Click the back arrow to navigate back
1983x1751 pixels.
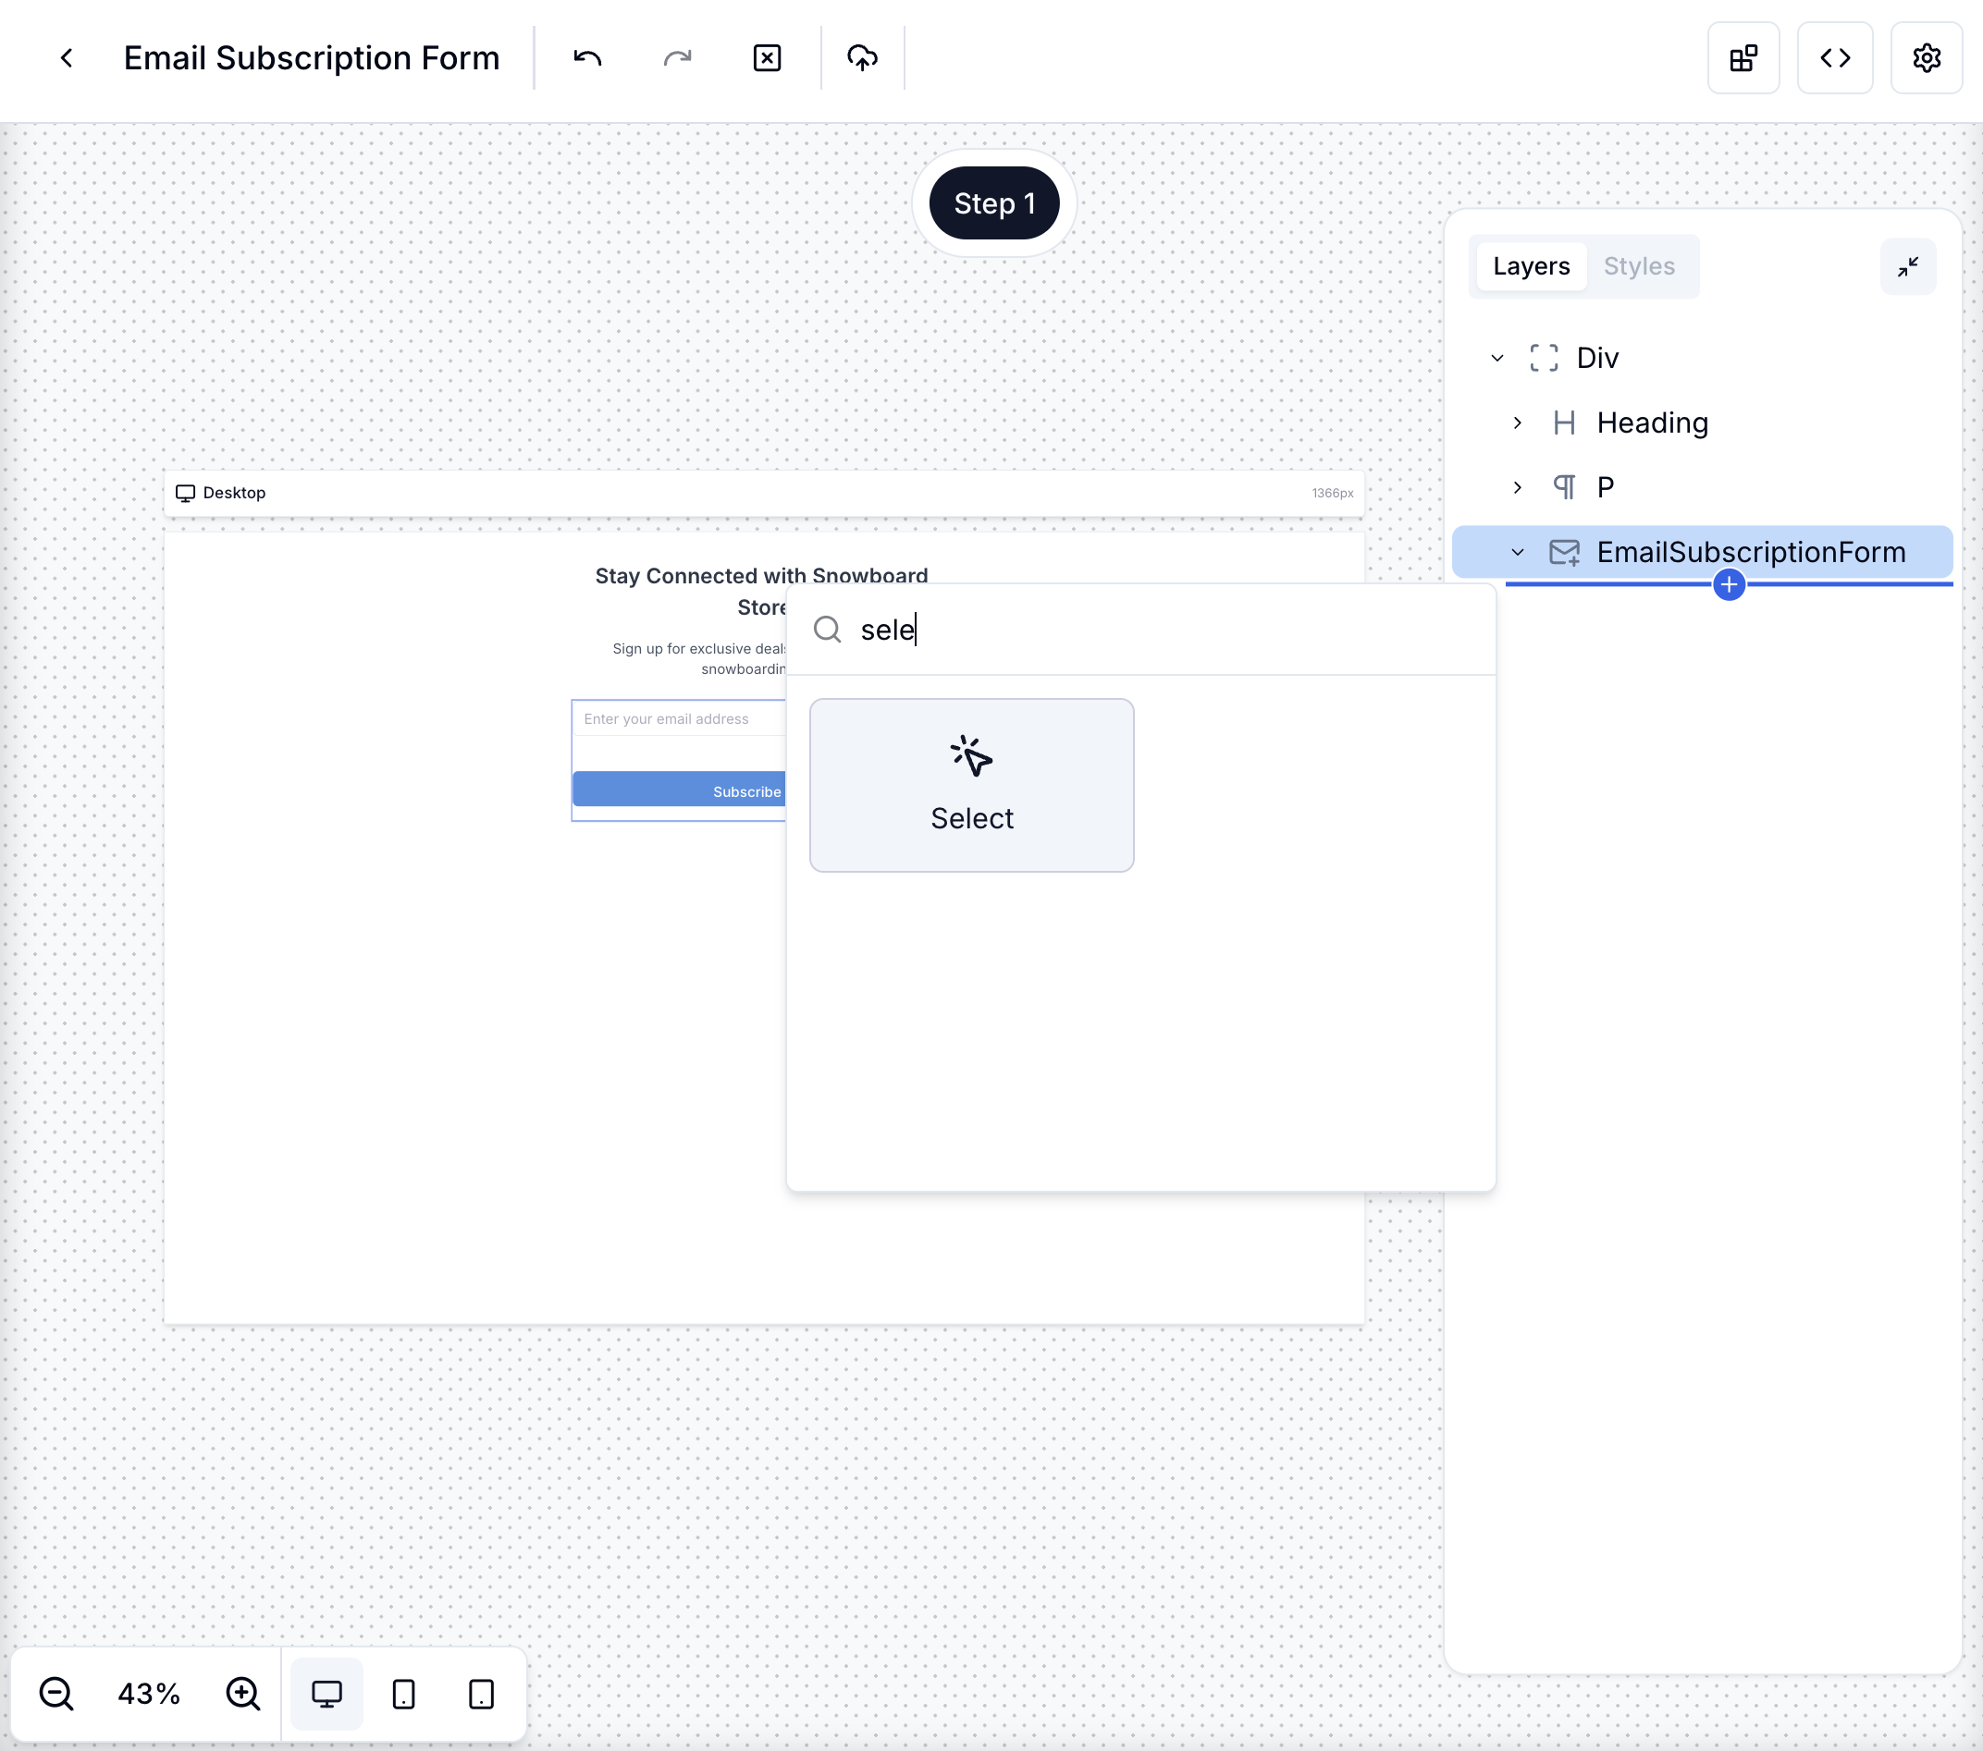[64, 57]
